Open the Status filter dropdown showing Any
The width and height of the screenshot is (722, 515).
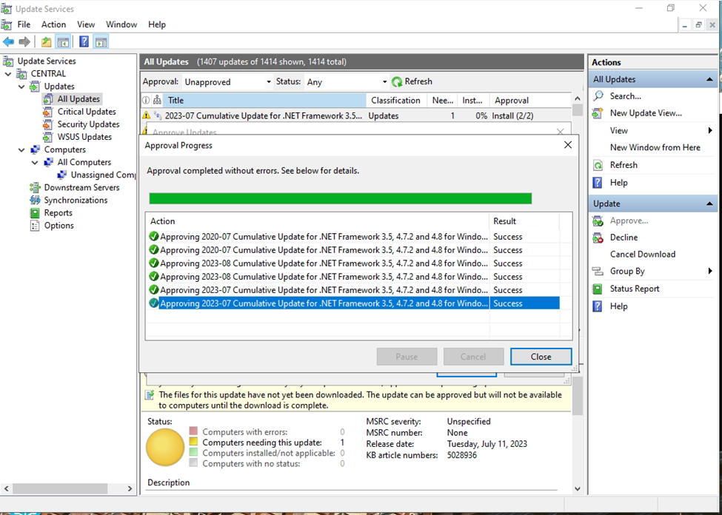(x=347, y=82)
